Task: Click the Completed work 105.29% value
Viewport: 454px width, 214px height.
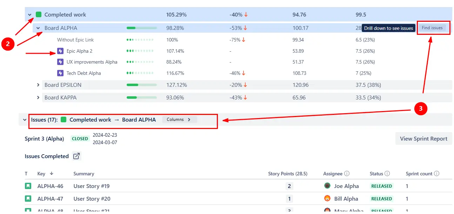Action: pyautogui.click(x=176, y=15)
